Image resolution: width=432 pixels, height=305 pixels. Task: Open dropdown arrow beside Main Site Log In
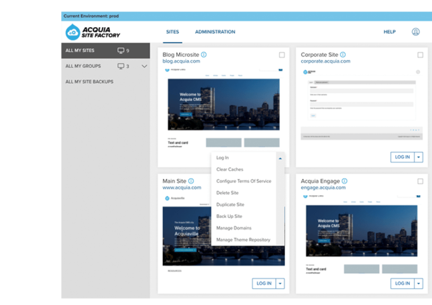click(x=280, y=283)
